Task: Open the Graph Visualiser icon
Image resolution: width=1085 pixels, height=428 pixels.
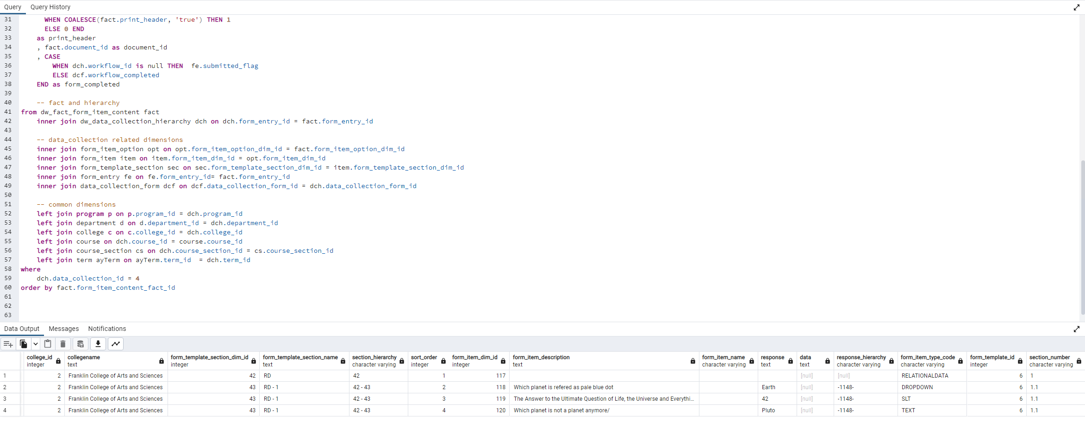Action: pyautogui.click(x=116, y=344)
